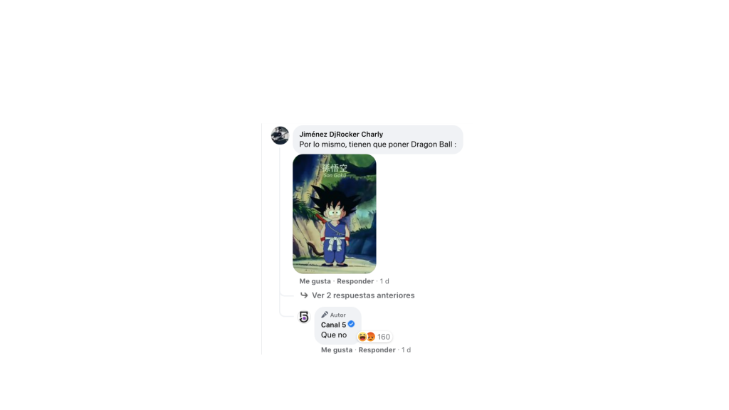
Task: Reply to the Dragon Ball comment with Responder
Action: pos(355,281)
